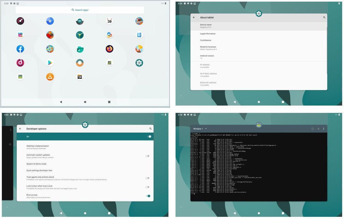Launch the blue compass-style app icon
The height and width of the screenshot is (219, 344).
[50, 21]
